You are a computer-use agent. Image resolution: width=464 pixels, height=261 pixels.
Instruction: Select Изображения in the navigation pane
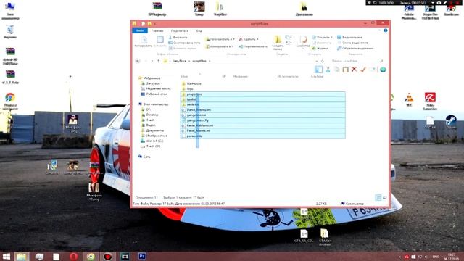pos(157,136)
